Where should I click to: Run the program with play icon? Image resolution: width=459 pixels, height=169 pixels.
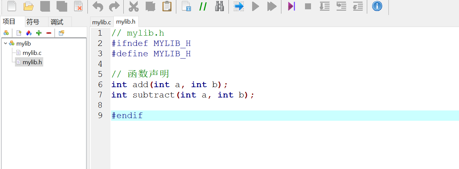(255, 6)
